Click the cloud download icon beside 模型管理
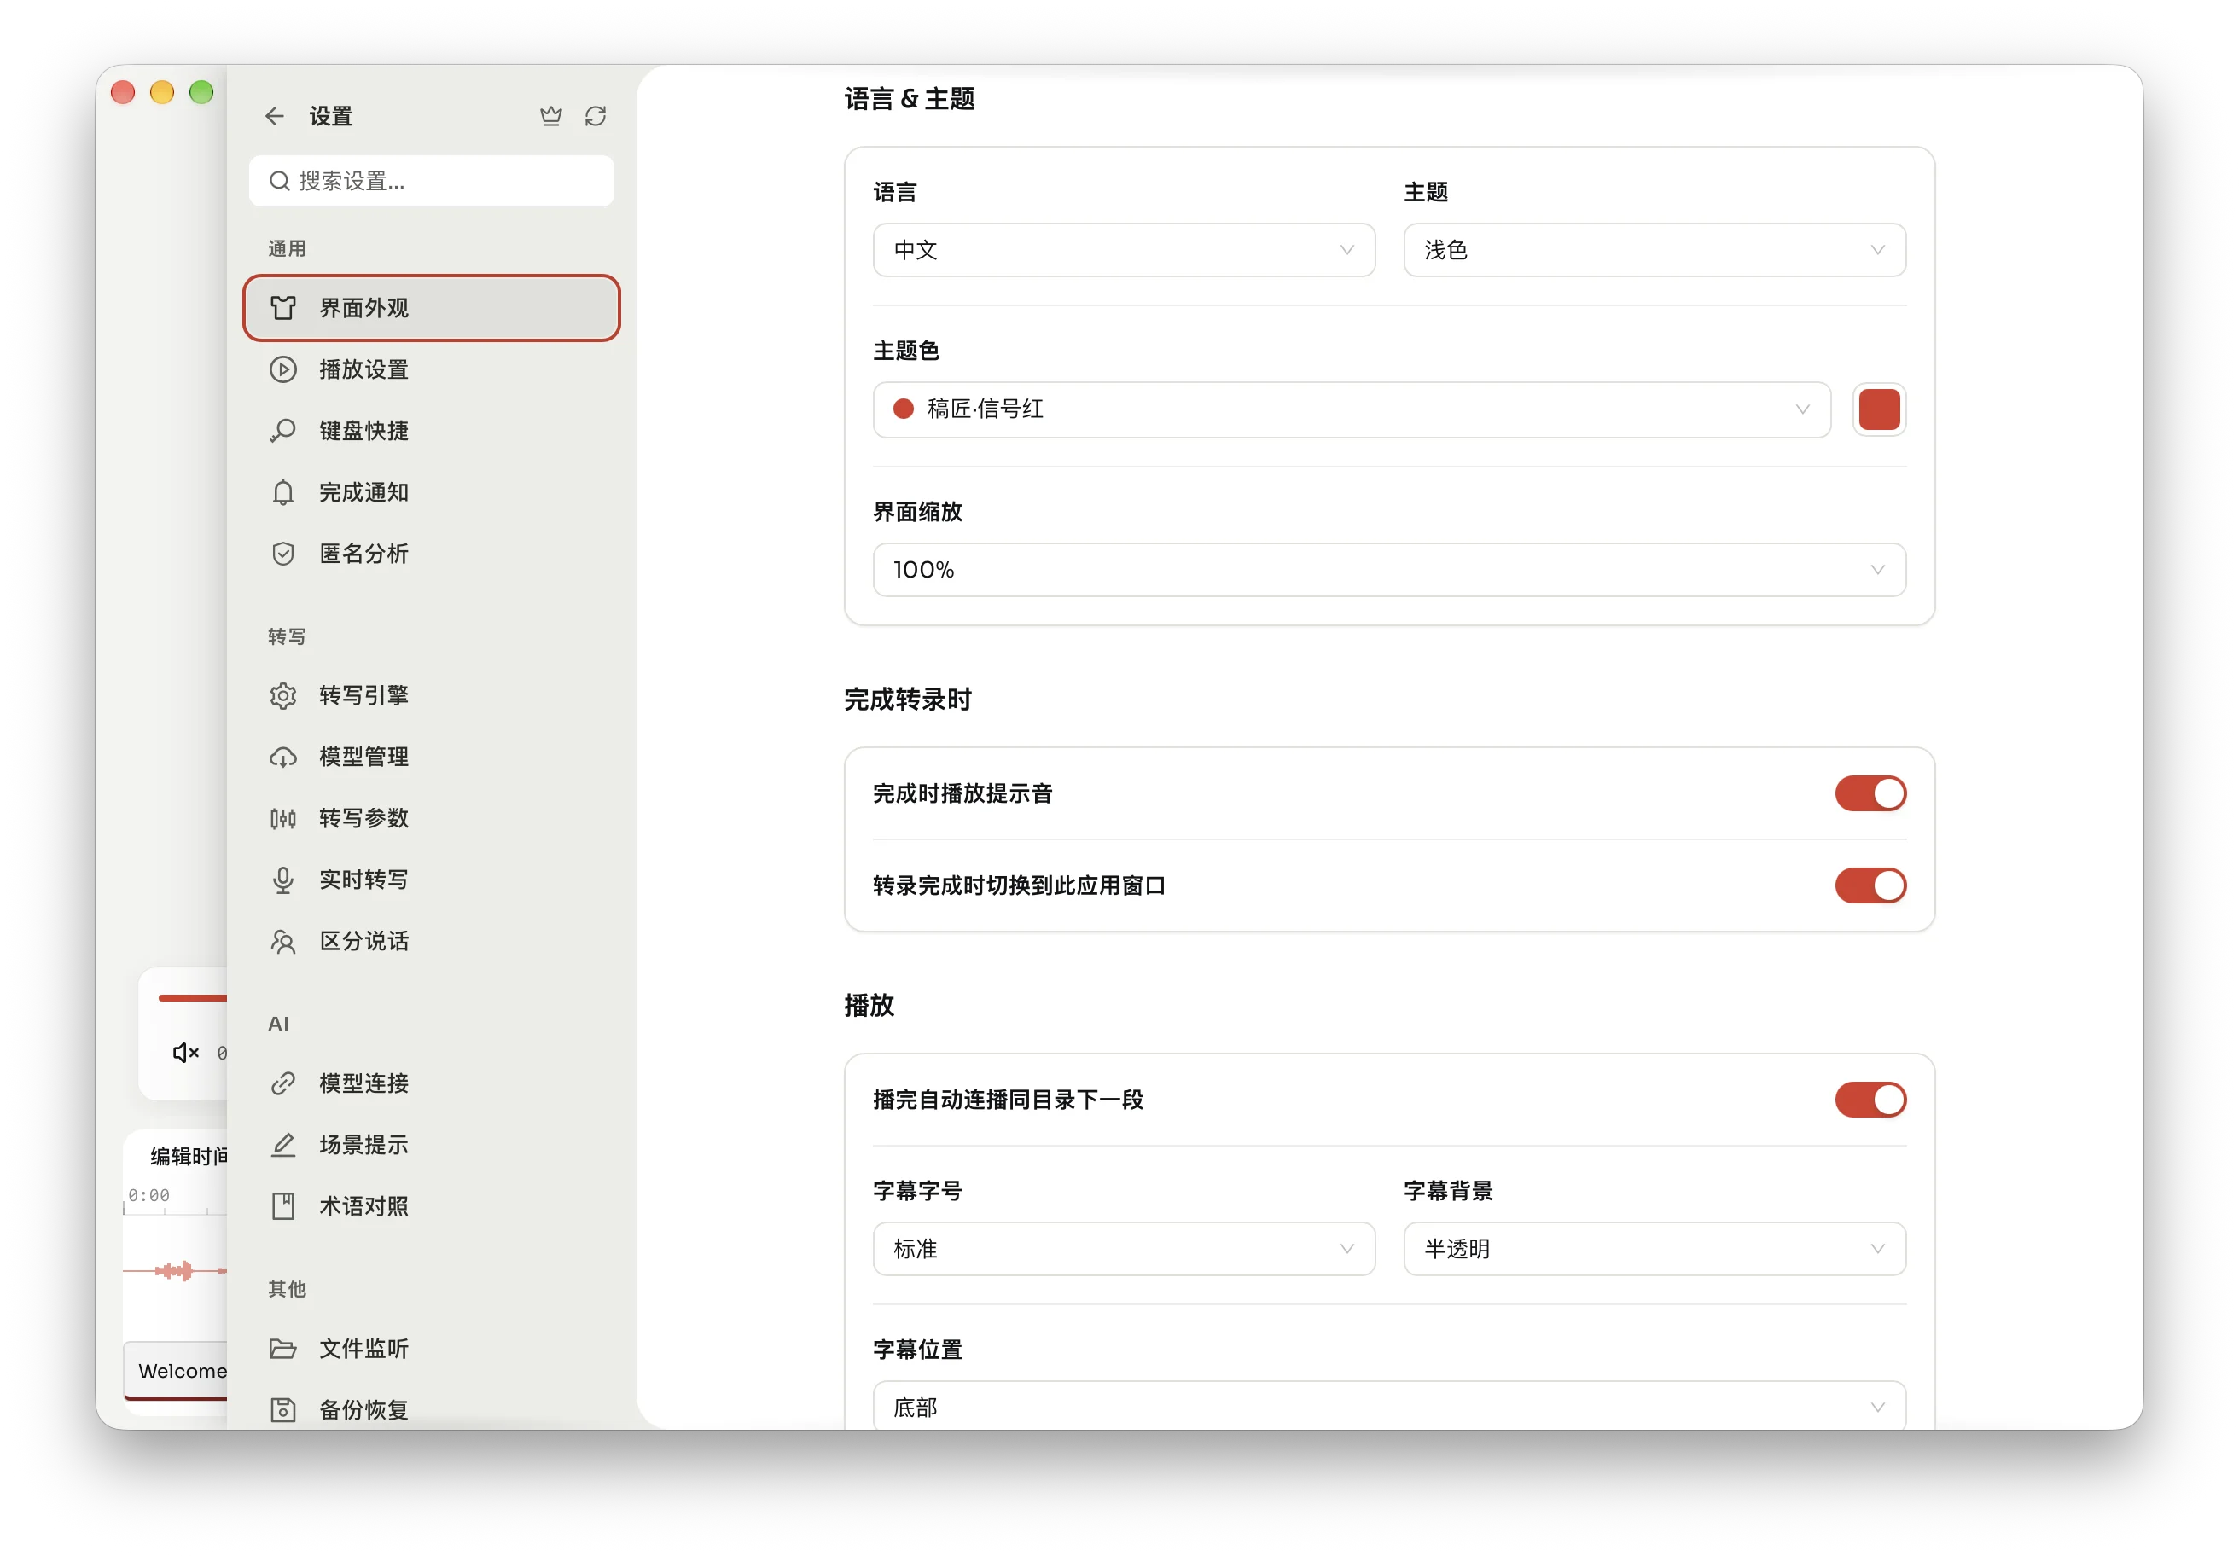The height and width of the screenshot is (1556, 2239). (282, 757)
